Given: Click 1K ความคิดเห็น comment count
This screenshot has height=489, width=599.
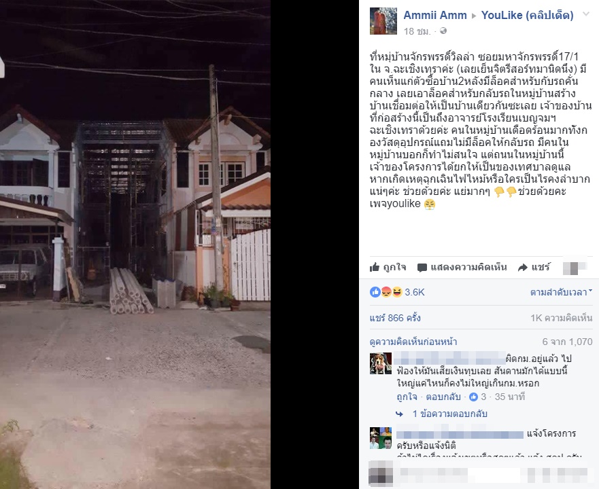Looking at the screenshot, I should [561, 318].
